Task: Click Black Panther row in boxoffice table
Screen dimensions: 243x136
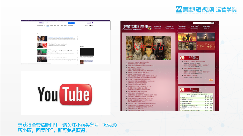Action: pyautogui.click(x=197, y=98)
